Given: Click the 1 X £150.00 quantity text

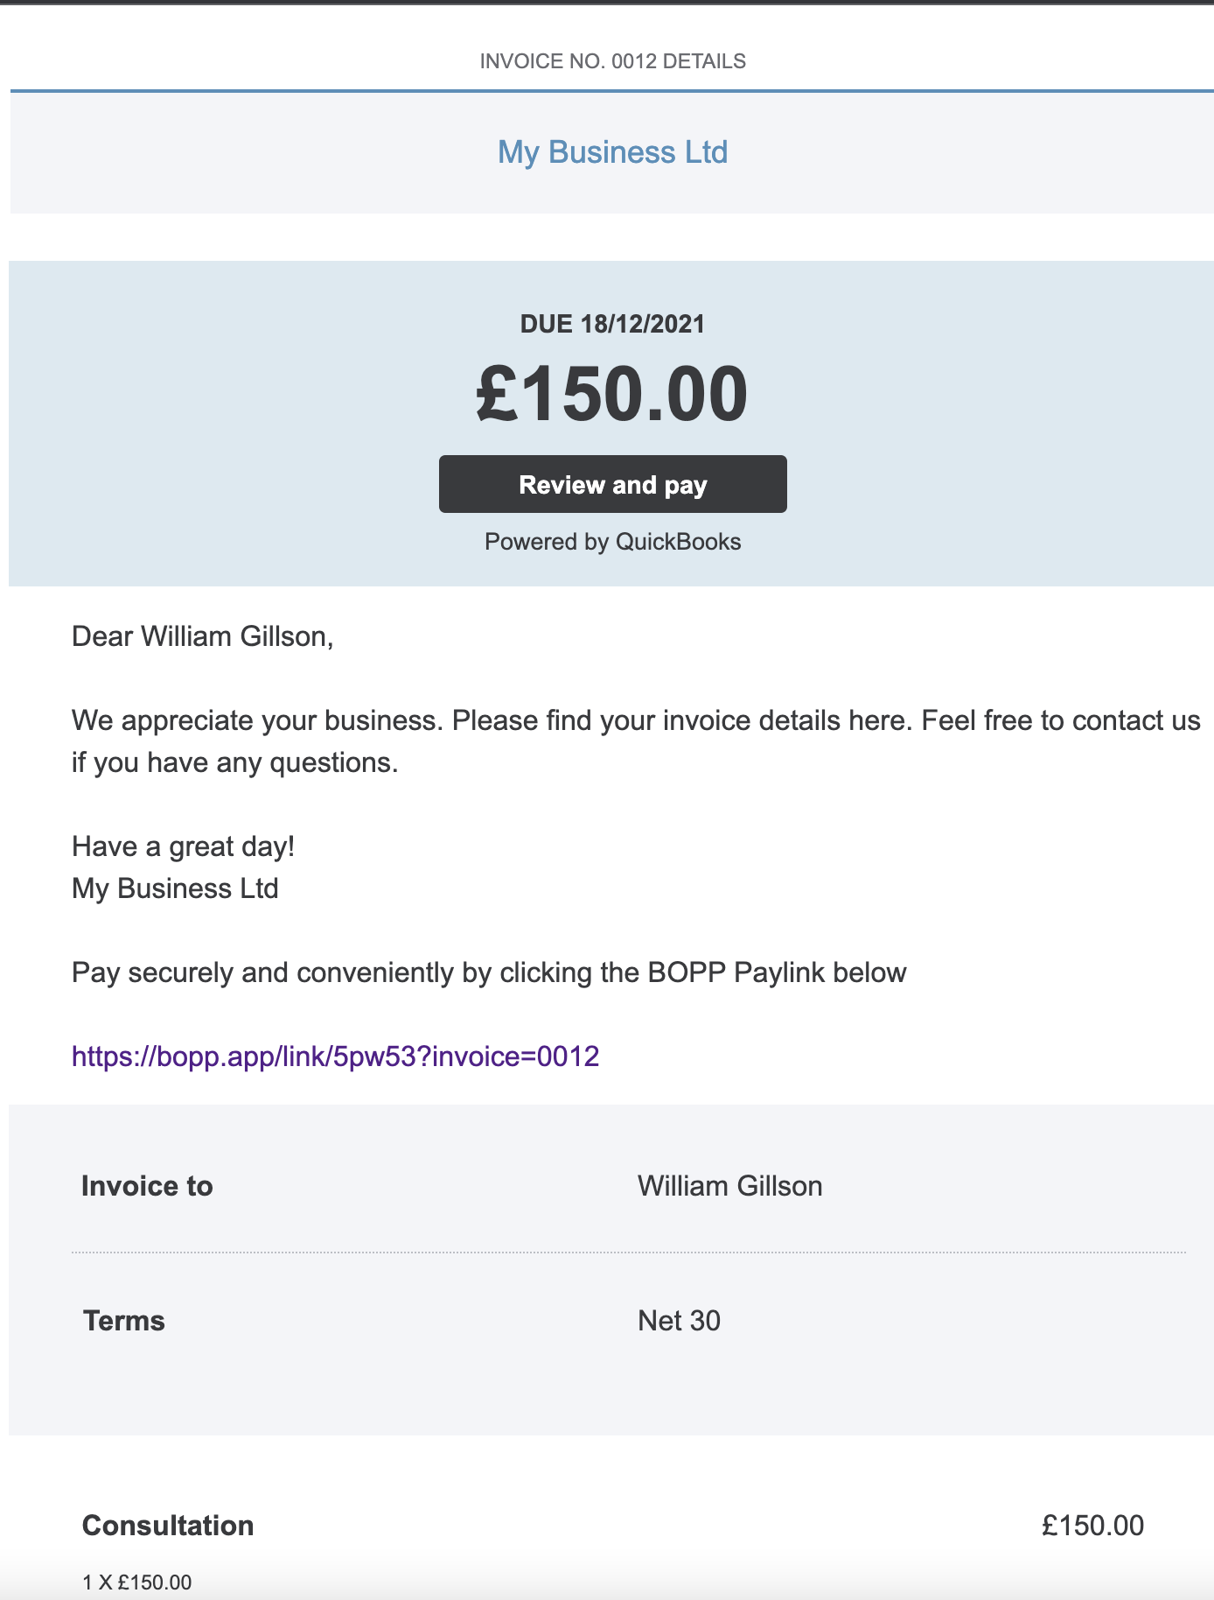Looking at the screenshot, I should [136, 1582].
